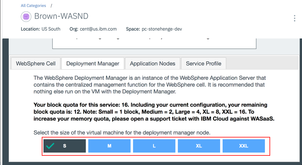Click the partially visible text box above tabs
The width and height of the screenshot is (302, 165).
click(154, 43)
